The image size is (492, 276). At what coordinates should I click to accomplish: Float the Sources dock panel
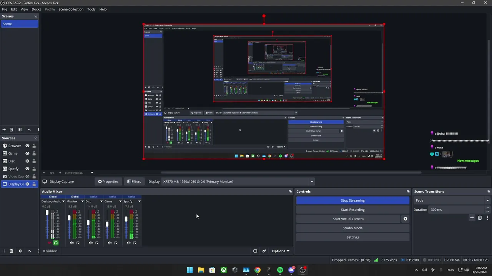pyautogui.click(x=36, y=138)
